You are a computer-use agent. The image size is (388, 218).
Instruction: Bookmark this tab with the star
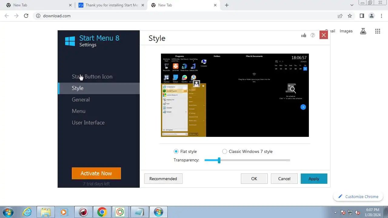(350, 16)
